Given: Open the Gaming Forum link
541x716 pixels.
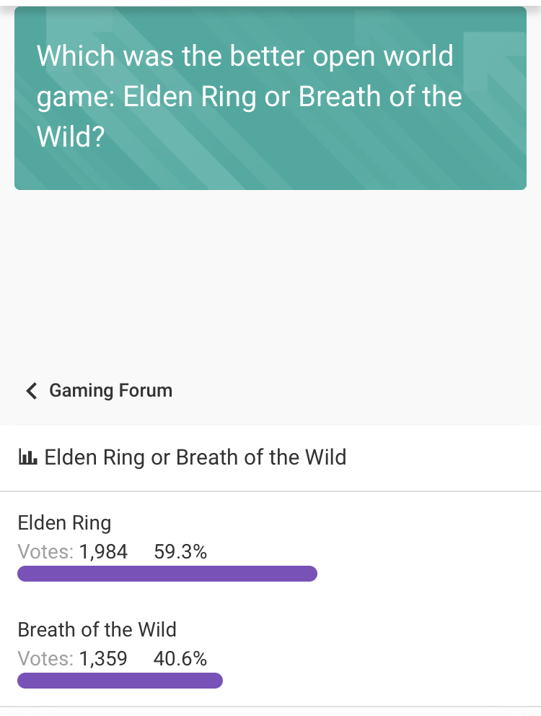Looking at the screenshot, I should click(x=110, y=391).
